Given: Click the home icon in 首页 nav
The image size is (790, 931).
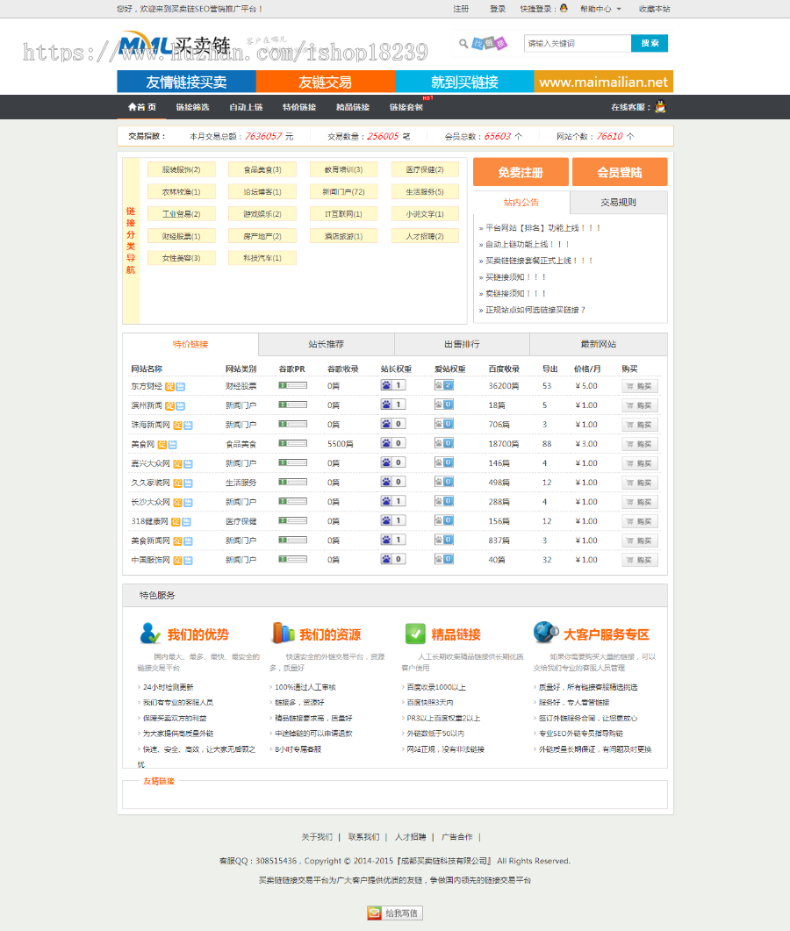Looking at the screenshot, I should pyautogui.click(x=132, y=107).
